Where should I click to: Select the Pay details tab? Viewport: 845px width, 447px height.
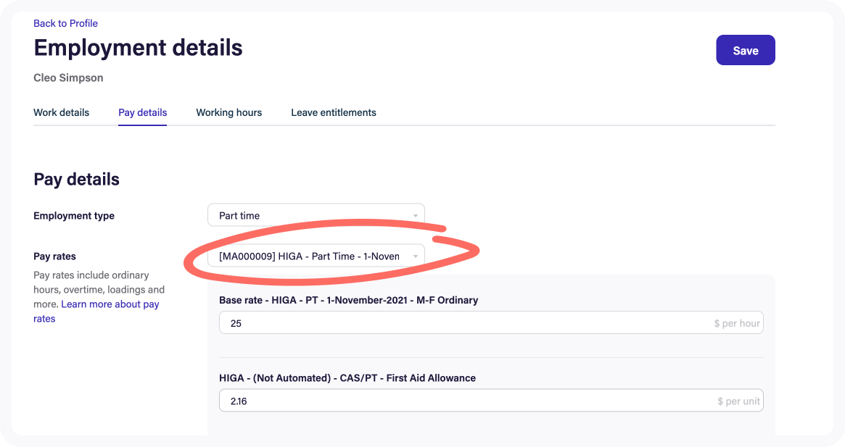[x=142, y=112]
